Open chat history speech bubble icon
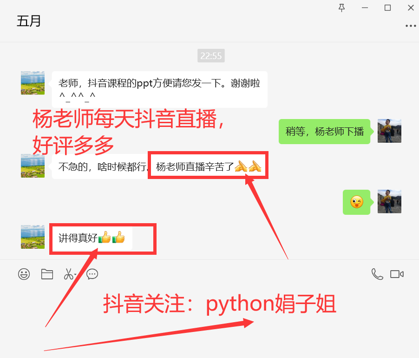 pos(92,274)
